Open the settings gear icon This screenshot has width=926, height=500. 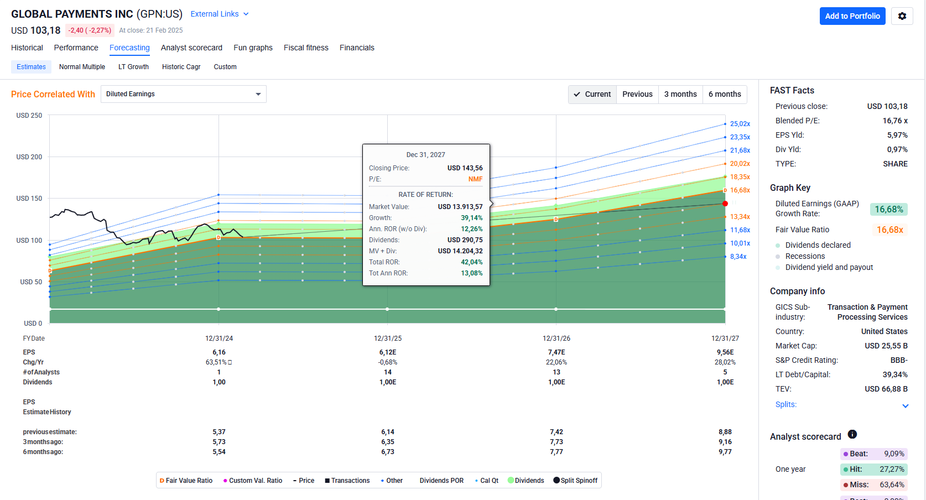[x=902, y=16]
